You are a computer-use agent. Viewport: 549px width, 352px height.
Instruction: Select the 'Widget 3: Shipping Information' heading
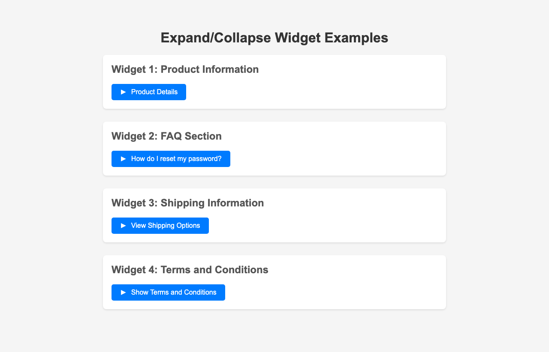coord(187,203)
